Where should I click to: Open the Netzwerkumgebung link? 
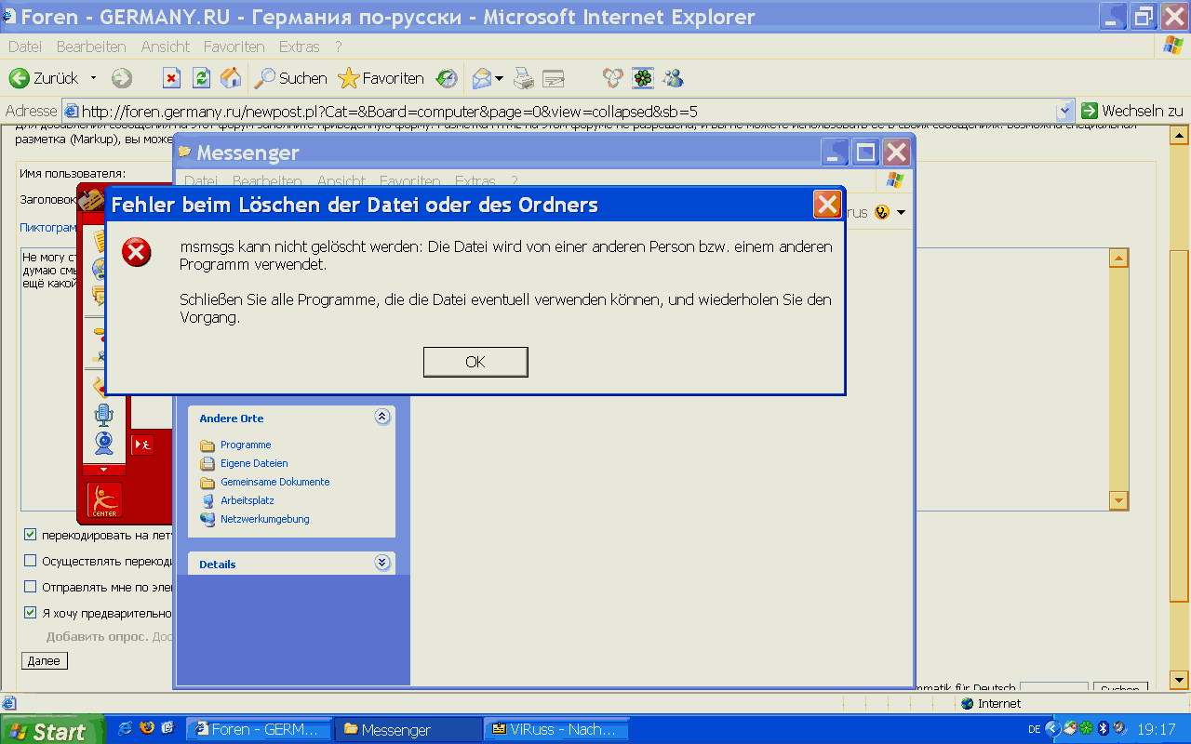coord(264,519)
